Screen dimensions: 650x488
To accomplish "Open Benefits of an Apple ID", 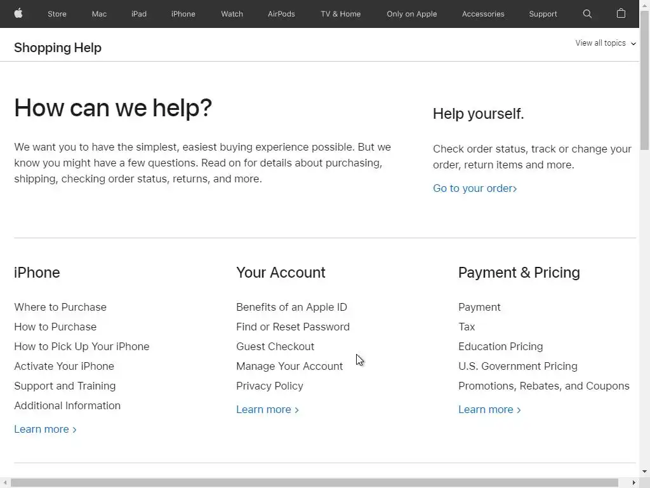I will [291, 307].
